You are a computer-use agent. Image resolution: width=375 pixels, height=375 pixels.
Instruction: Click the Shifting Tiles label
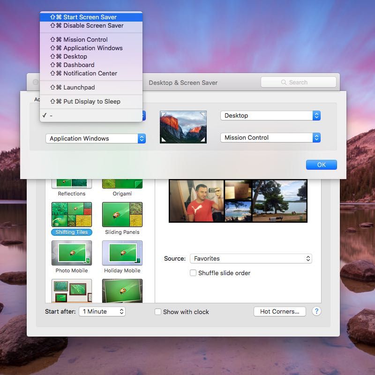click(72, 232)
